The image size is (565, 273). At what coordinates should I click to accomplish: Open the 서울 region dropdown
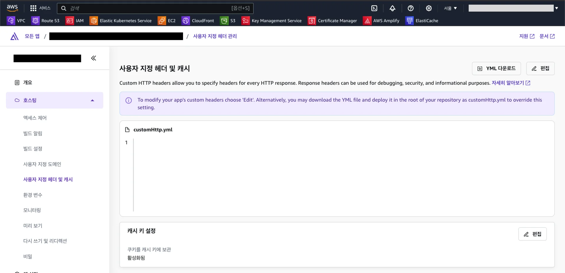click(450, 8)
